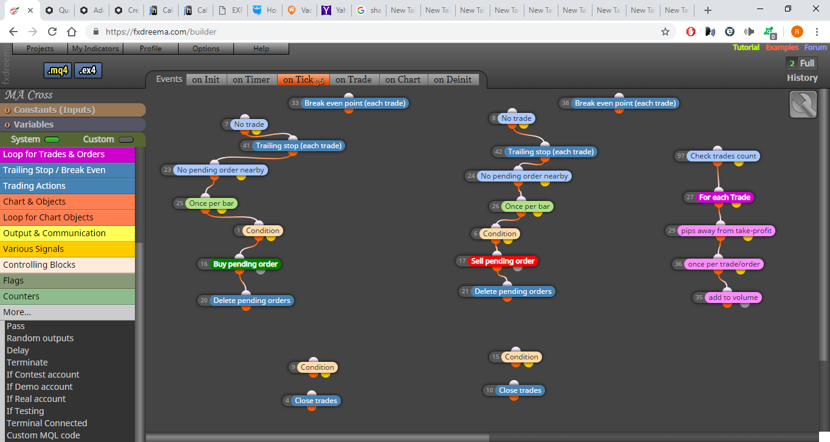The width and height of the screenshot is (830, 442).
Task: Select the For each Trade block
Action: 724,197
